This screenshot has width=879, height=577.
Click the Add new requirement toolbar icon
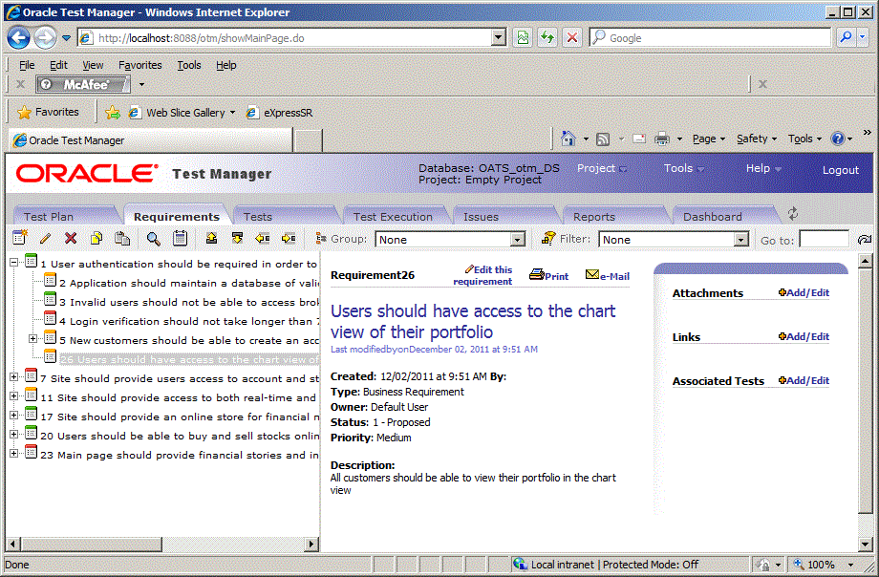tap(20, 238)
